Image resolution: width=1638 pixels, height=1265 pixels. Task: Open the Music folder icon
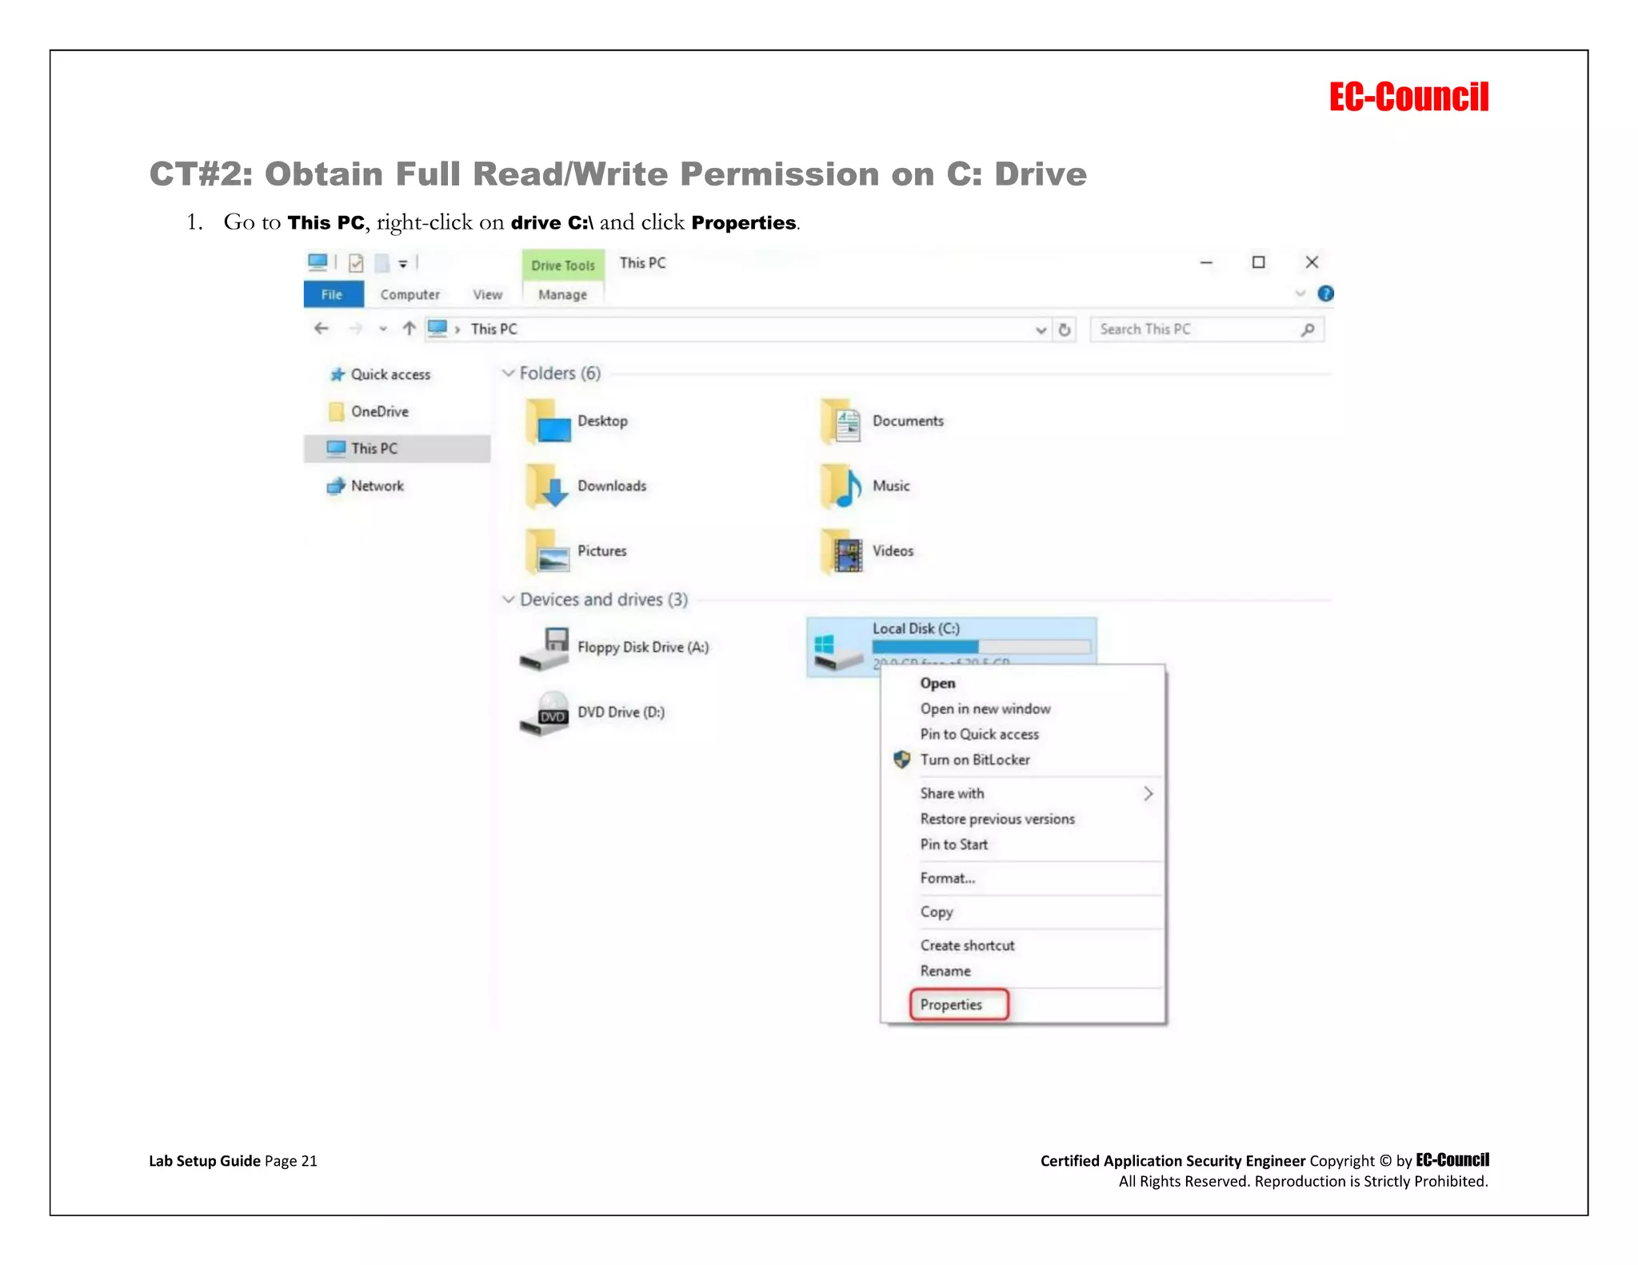842,487
